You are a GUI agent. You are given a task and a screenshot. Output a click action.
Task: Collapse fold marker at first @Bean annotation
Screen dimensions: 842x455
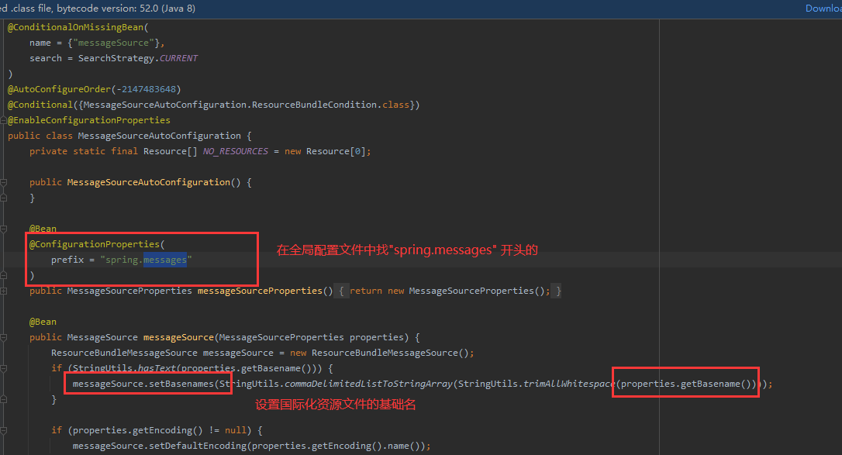coord(3,229)
